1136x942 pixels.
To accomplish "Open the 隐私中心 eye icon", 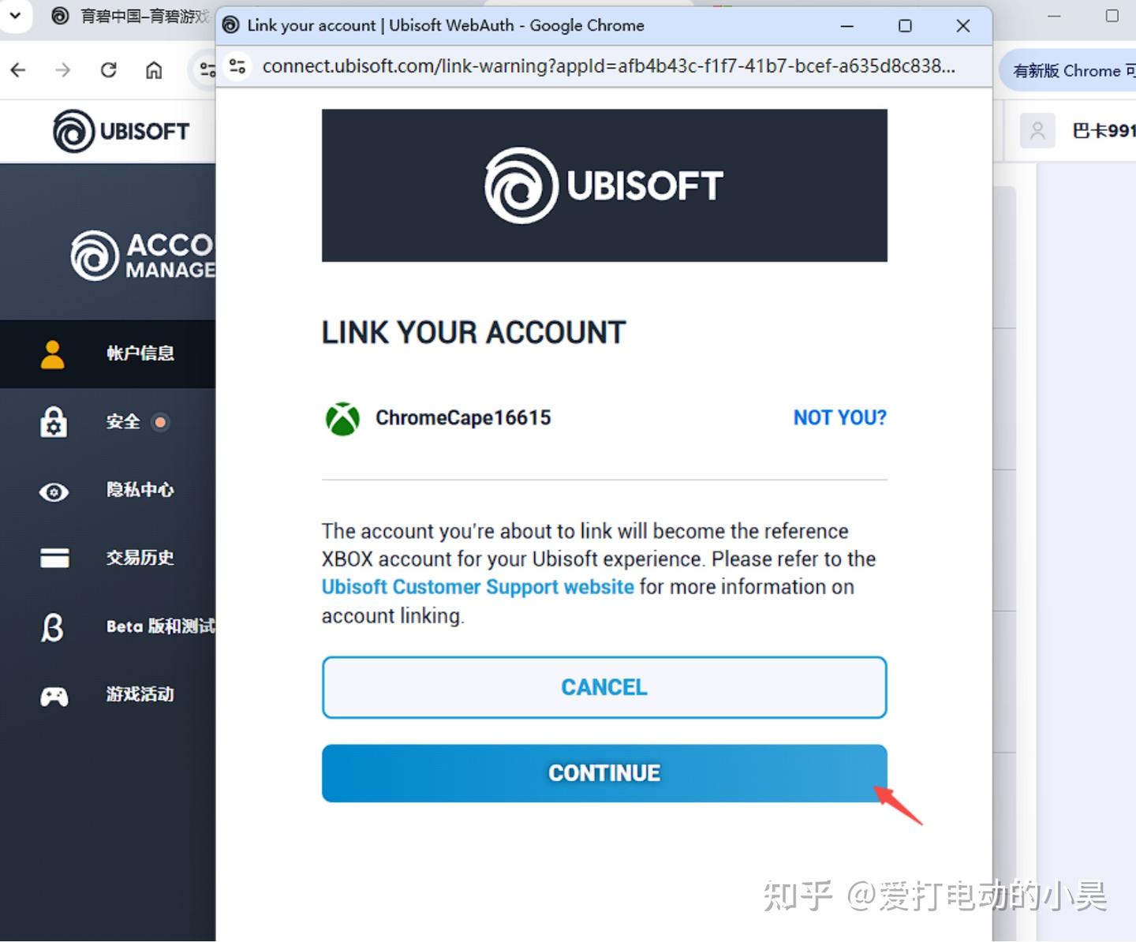I will (54, 492).
